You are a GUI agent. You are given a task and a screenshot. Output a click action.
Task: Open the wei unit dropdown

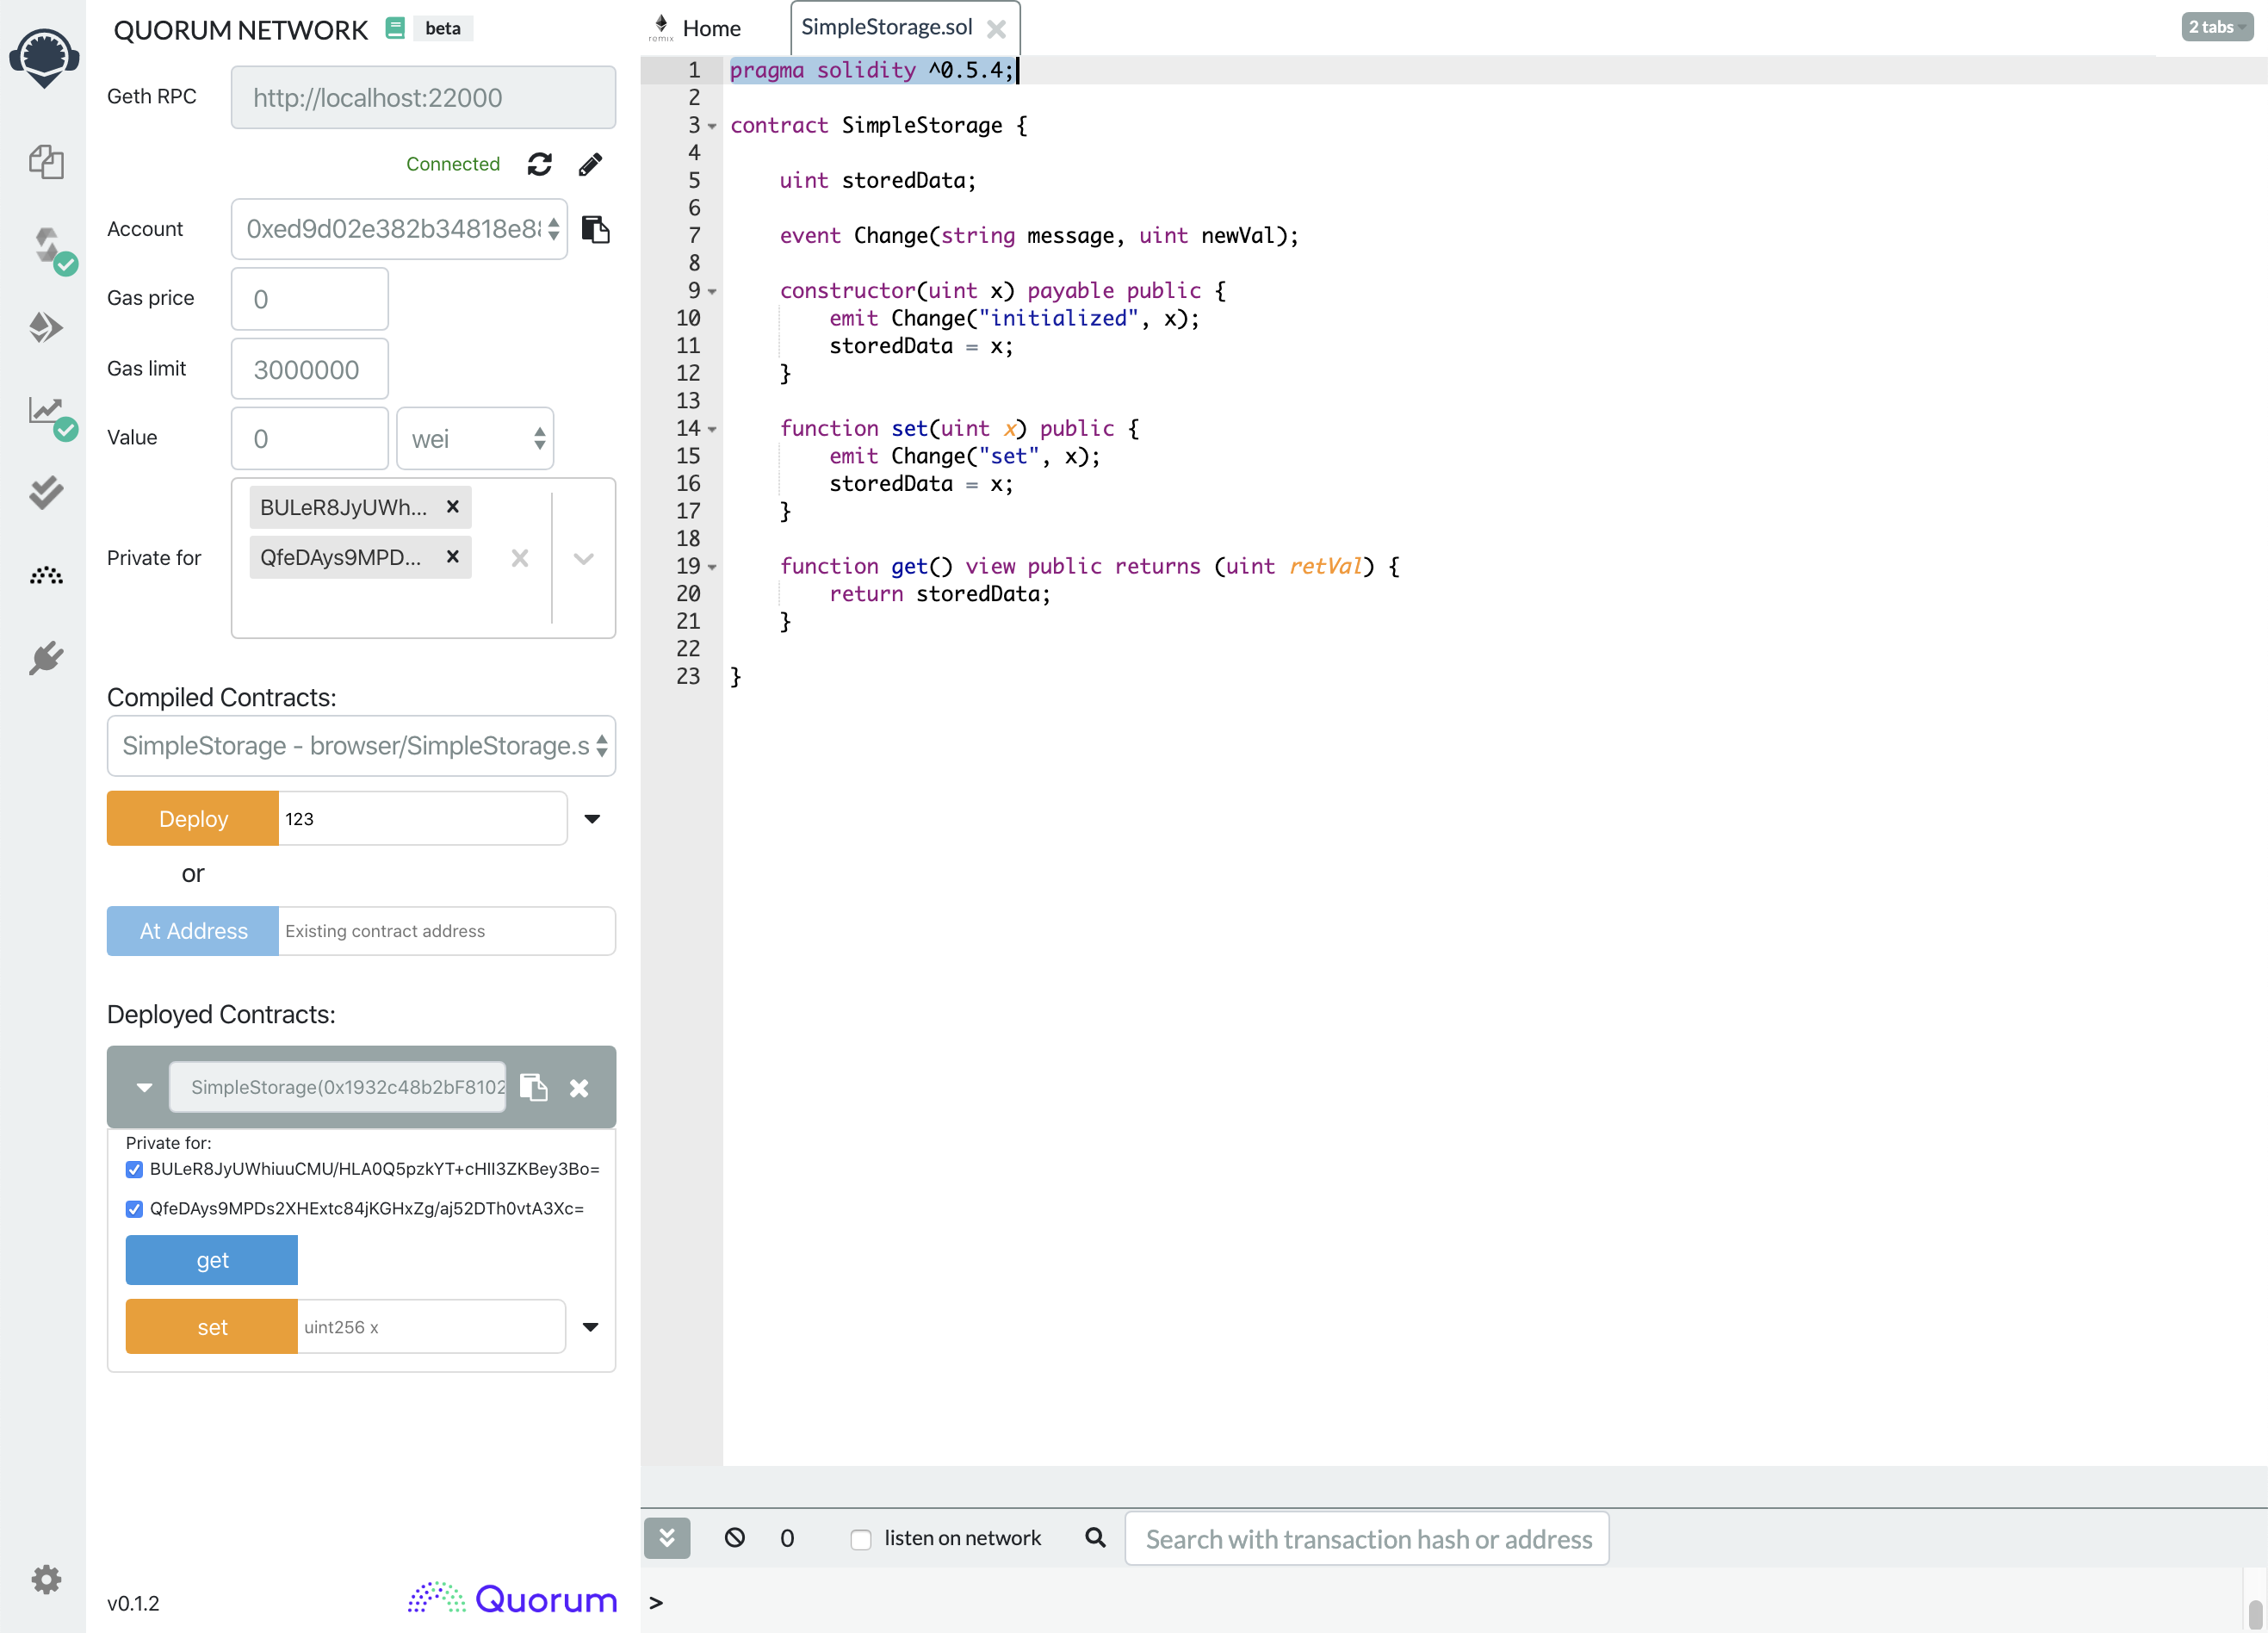click(x=475, y=438)
